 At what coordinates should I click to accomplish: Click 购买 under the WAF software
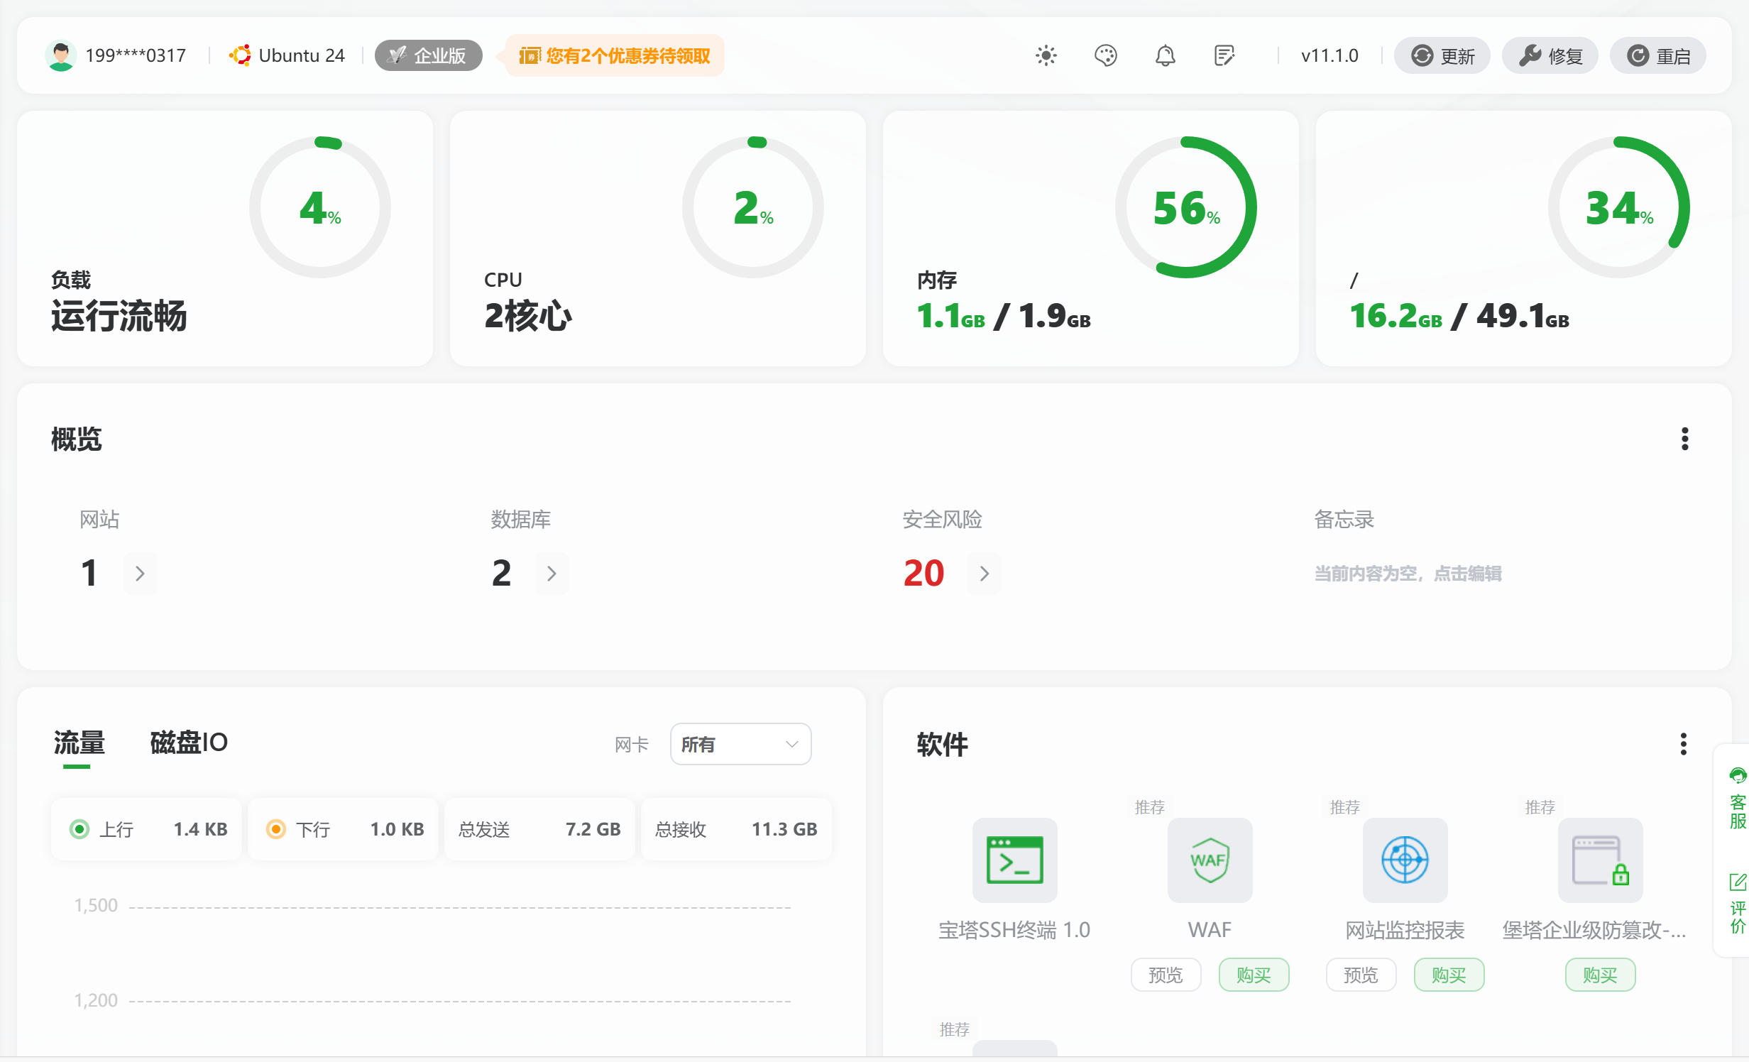pos(1254,975)
